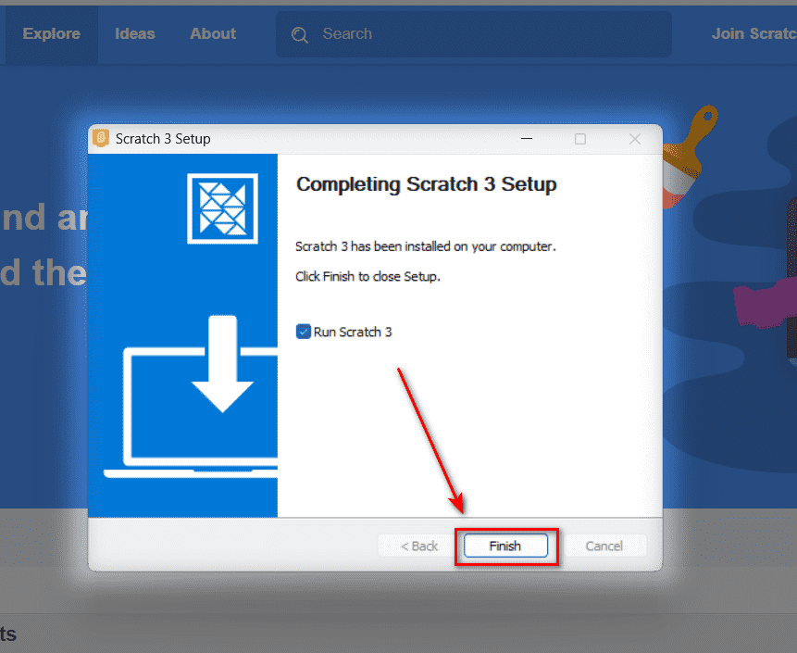Click the Scratch 3 Setup title bar icon
The height and width of the screenshot is (653, 797).
(101, 138)
